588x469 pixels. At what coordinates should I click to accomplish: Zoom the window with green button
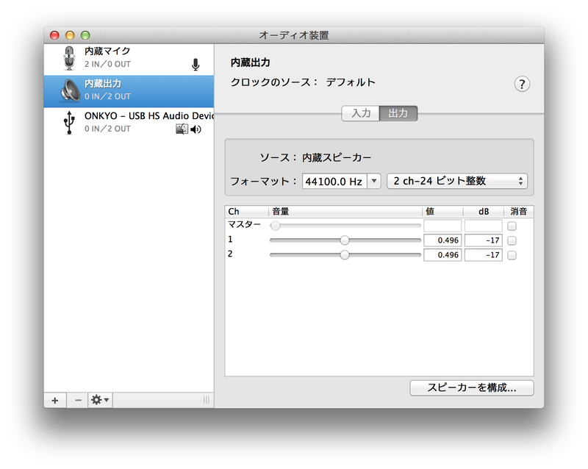tap(85, 35)
